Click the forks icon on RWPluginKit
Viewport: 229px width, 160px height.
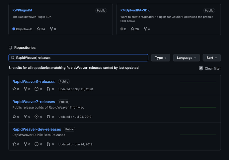coord(51,29)
